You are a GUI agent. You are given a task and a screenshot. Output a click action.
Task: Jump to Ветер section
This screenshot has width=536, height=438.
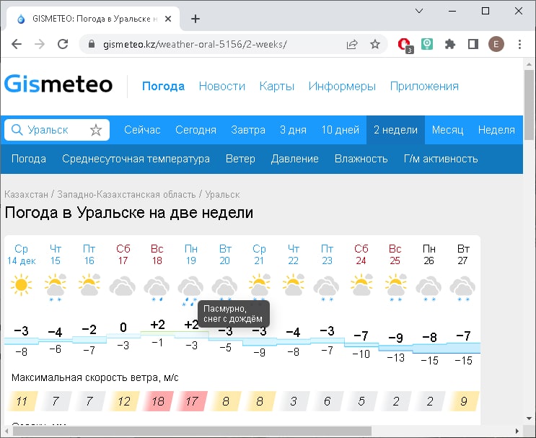coord(240,159)
